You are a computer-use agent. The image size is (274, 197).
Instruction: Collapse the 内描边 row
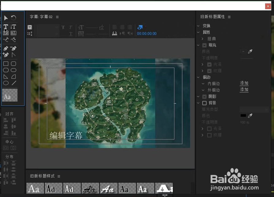[203, 84]
